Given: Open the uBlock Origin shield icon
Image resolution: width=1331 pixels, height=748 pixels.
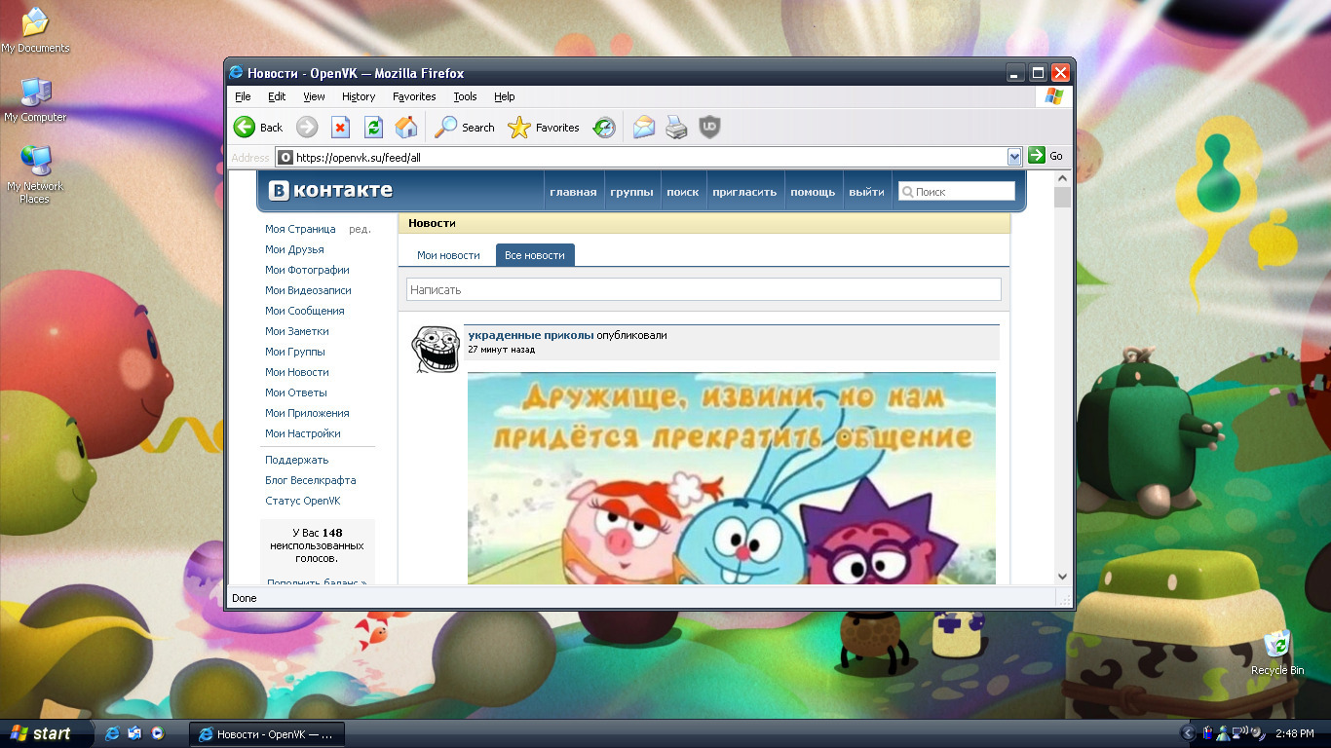Looking at the screenshot, I should 709,128.
